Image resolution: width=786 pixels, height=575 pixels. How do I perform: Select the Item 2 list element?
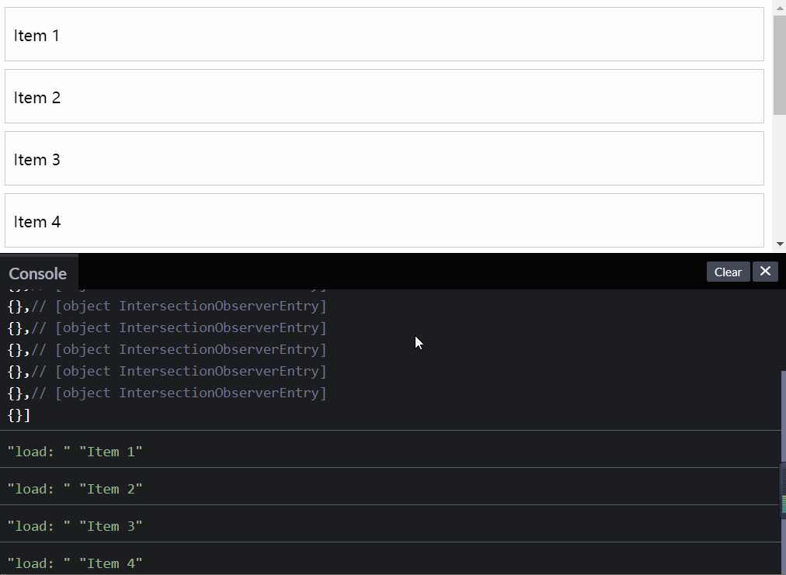tap(384, 96)
